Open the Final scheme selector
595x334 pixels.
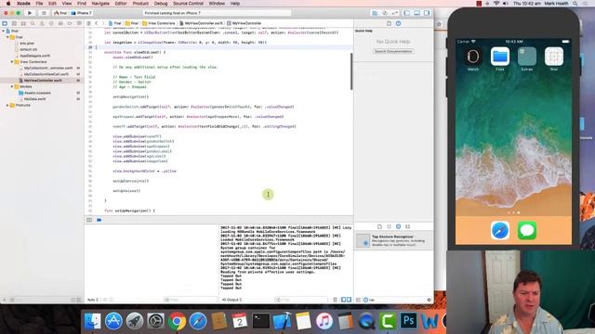click(x=60, y=13)
